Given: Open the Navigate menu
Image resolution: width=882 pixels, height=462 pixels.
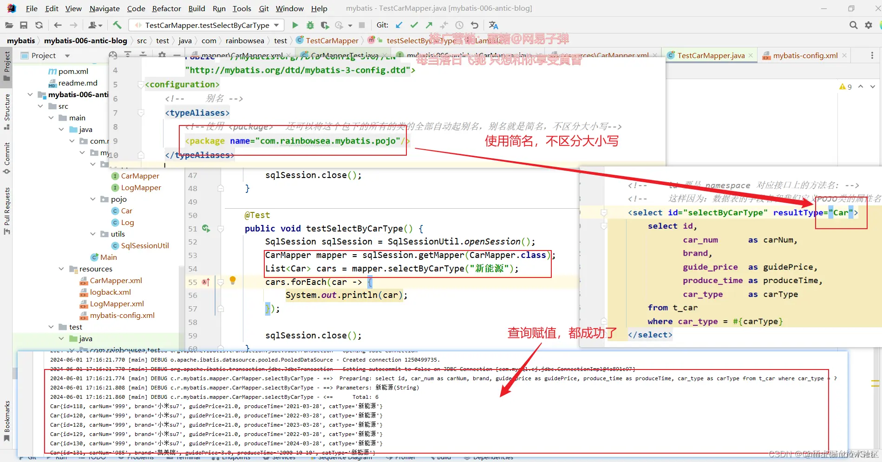Looking at the screenshot, I should click(x=105, y=8).
